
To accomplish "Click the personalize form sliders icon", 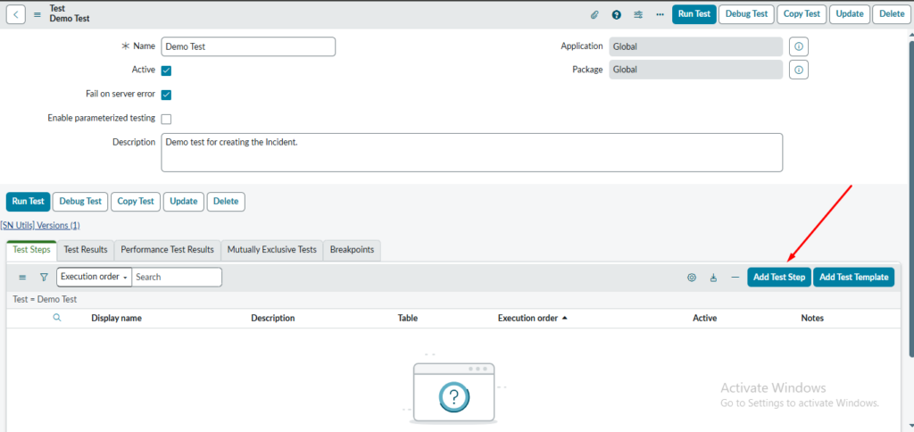I will (638, 14).
